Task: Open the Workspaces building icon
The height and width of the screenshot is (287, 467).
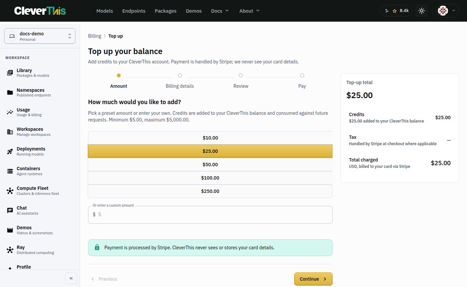Action: pyautogui.click(x=10, y=132)
